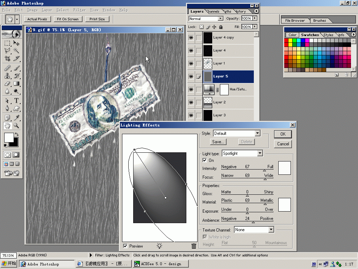Click the Print Size button
The image size is (358, 269).
click(x=97, y=19)
